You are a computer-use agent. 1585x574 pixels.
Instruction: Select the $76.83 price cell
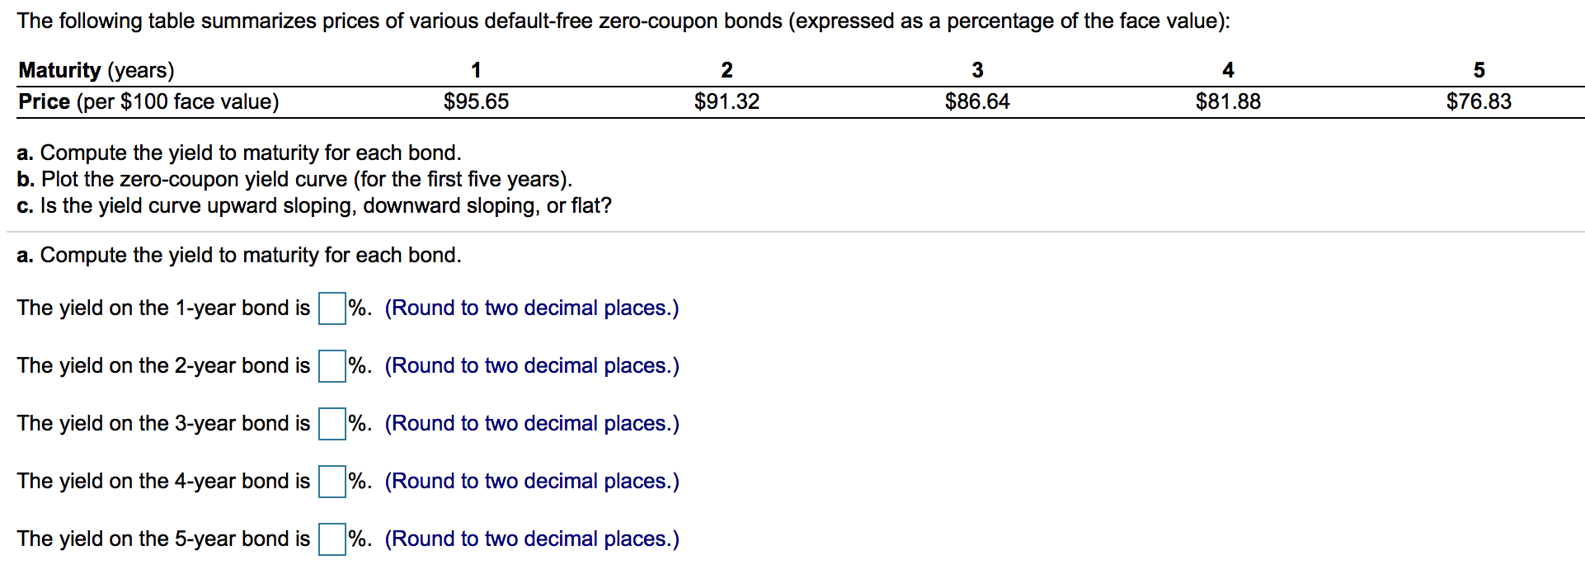coord(1479,101)
